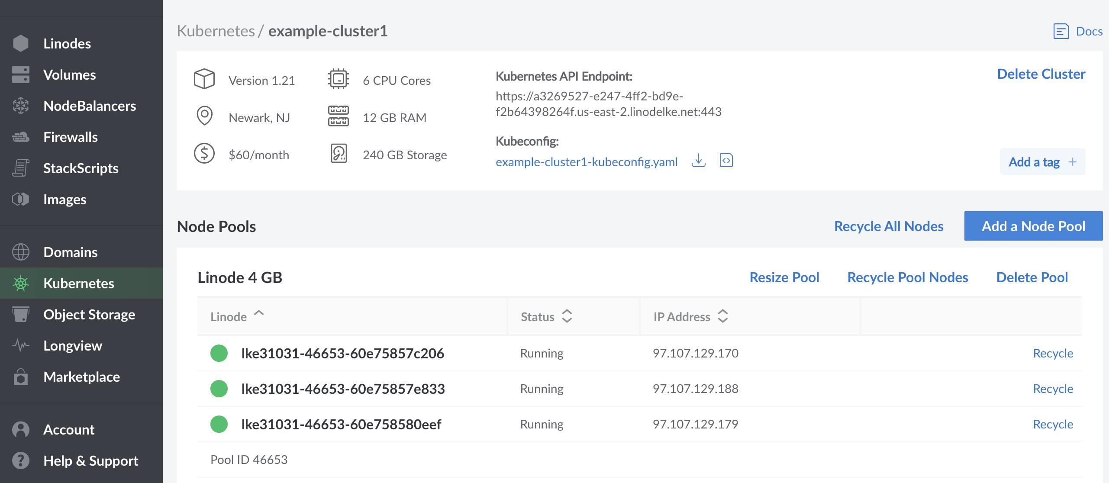Open the Docs icon near top right
1109x483 pixels.
pos(1061,31)
